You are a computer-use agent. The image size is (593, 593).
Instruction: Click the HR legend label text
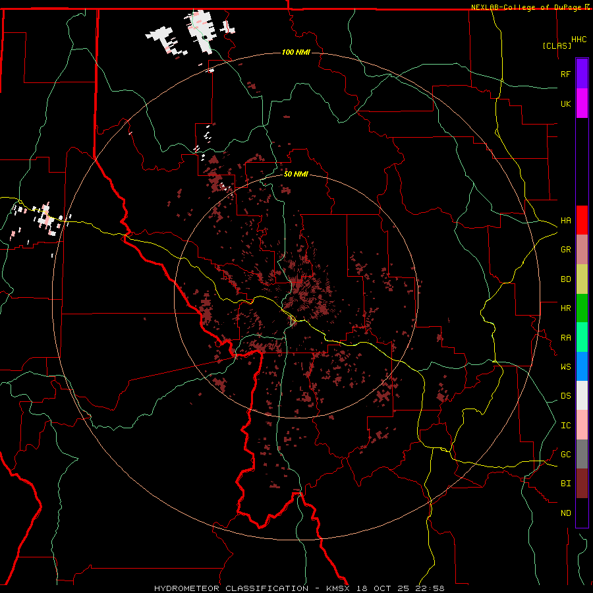pyautogui.click(x=565, y=308)
